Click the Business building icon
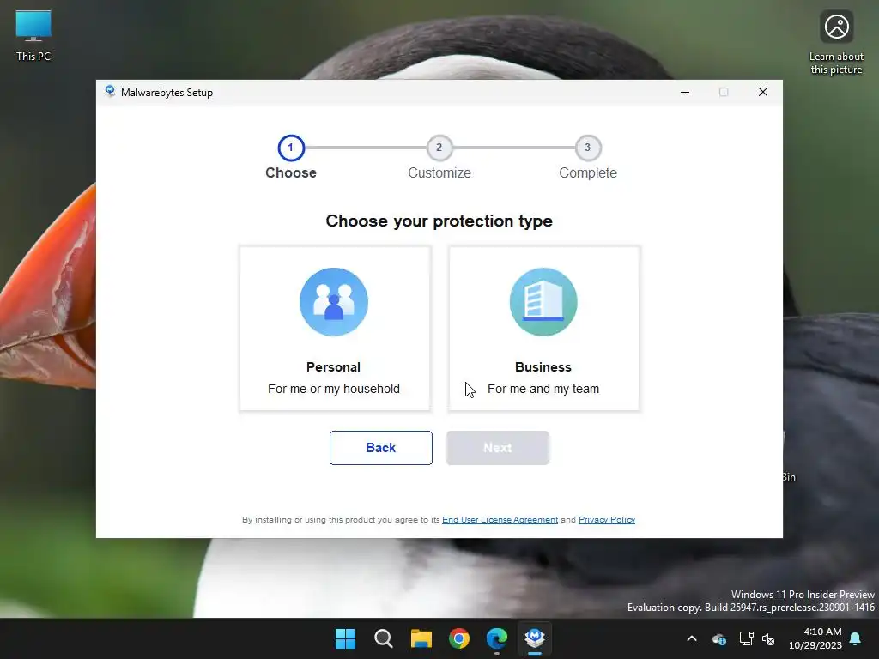The height and width of the screenshot is (659, 879). coord(543,301)
